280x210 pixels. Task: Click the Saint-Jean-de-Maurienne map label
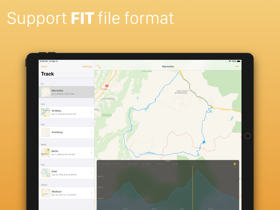coord(181,92)
